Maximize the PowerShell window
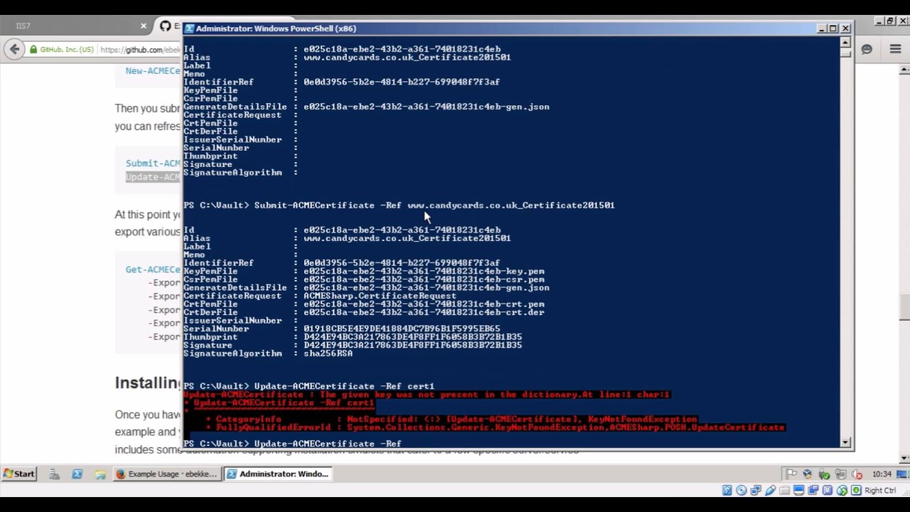This screenshot has height=512, width=910. coord(833,28)
